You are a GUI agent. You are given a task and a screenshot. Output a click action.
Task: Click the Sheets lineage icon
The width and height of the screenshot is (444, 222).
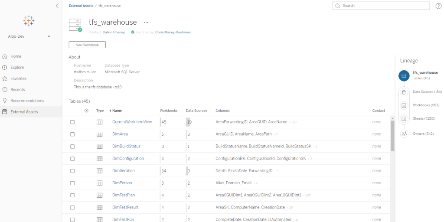pyautogui.click(x=404, y=118)
